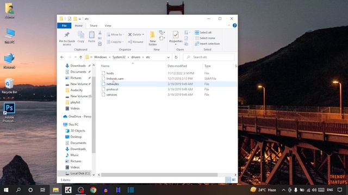Open Adobe Photoshop desktop shortcut
The image size is (348, 195).
click(9, 113)
